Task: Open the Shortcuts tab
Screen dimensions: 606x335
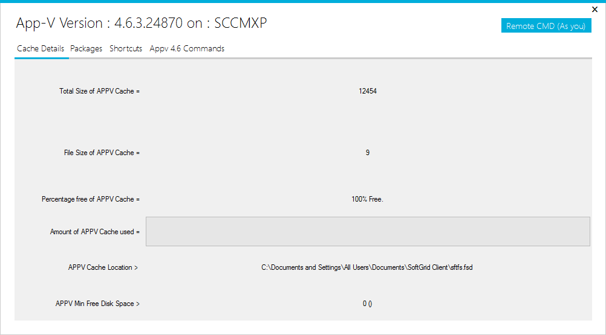Action: click(x=126, y=48)
